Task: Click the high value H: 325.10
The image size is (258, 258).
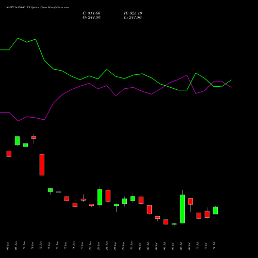Action: click(x=133, y=13)
